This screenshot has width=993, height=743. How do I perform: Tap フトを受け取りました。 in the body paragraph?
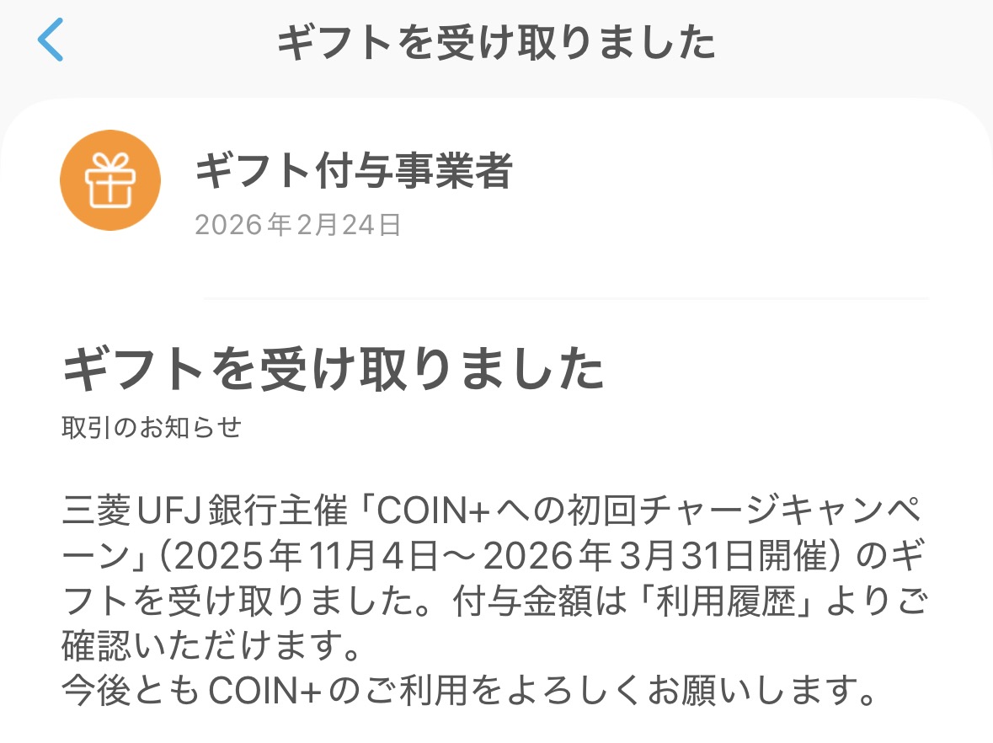pyautogui.click(x=253, y=603)
